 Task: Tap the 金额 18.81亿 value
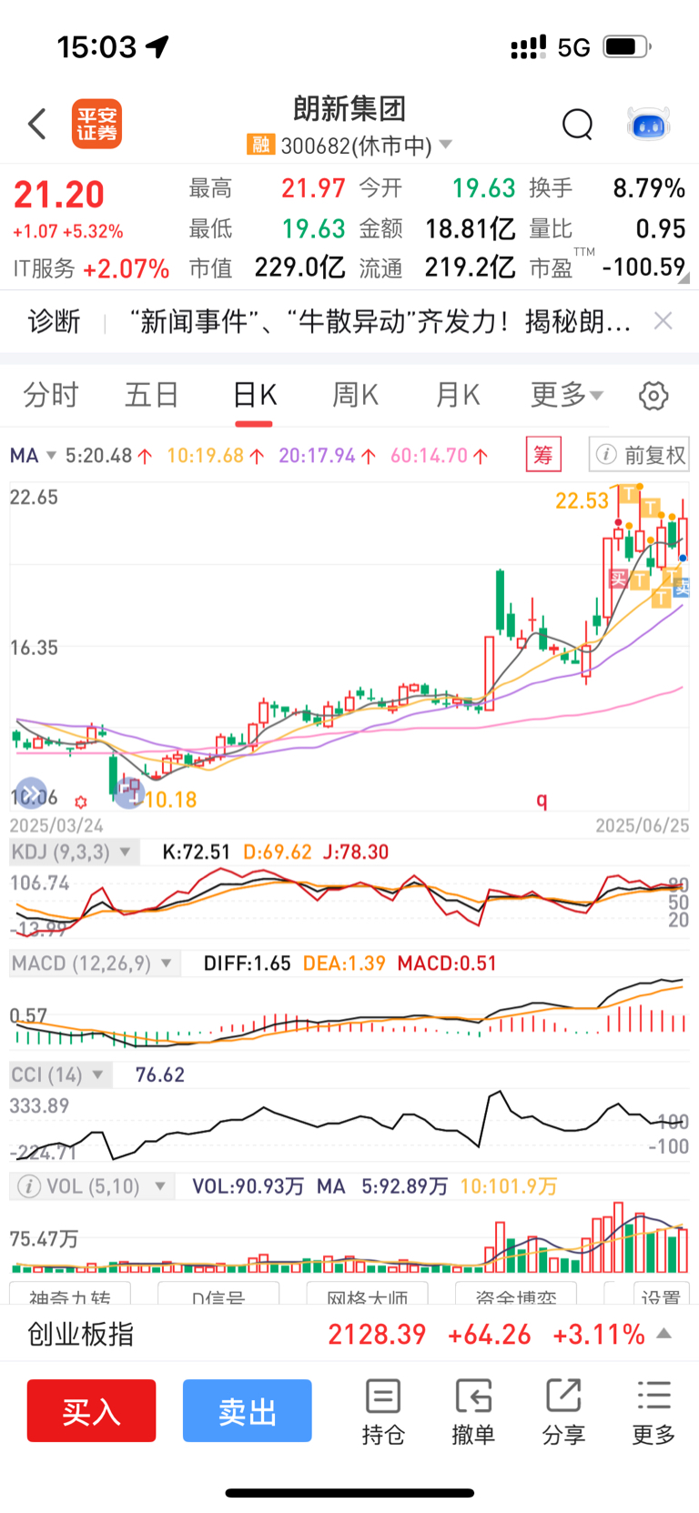pyautogui.click(x=471, y=228)
